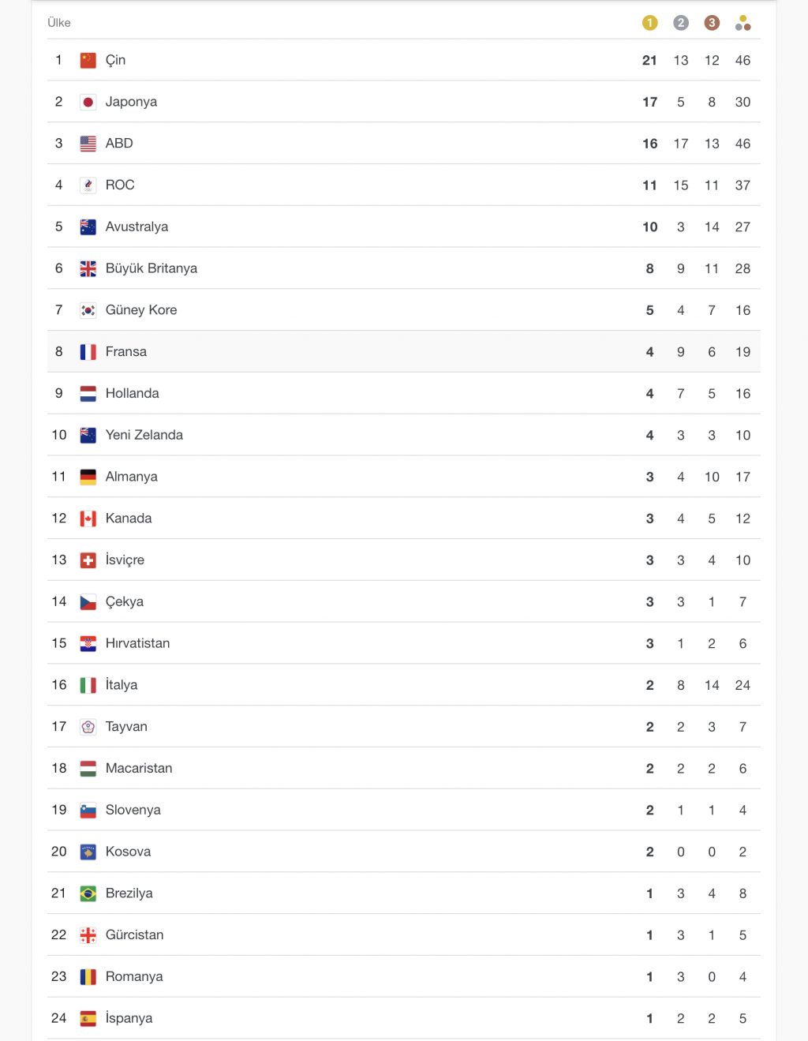
Task: Click the gold medal column icon
Action: 649,23
